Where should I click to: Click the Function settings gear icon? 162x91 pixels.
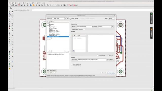(x=112, y=27)
